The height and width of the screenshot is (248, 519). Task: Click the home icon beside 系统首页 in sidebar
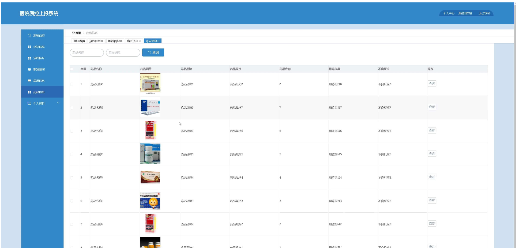tap(29, 36)
